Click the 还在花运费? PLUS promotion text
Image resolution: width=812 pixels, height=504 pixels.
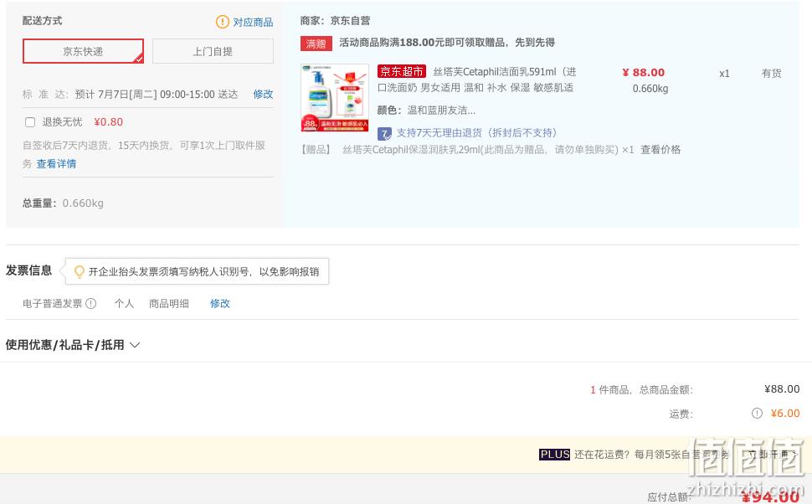click(x=651, y=455)
